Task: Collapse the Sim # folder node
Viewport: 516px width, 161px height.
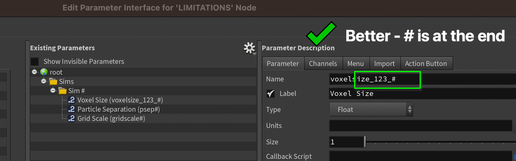Action: 53,90
